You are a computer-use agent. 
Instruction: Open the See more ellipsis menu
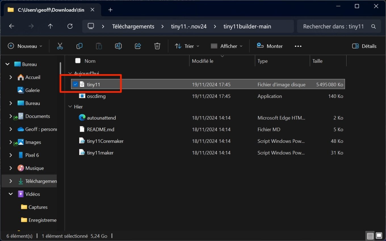tap(298, 46)
